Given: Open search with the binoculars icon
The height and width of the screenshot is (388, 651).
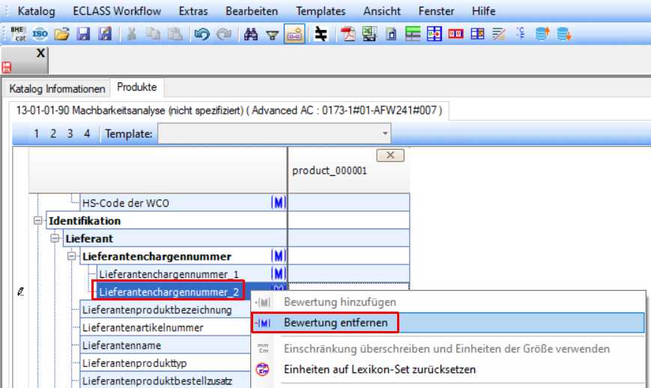Looking at the screenshot, I should coord(251,34).
